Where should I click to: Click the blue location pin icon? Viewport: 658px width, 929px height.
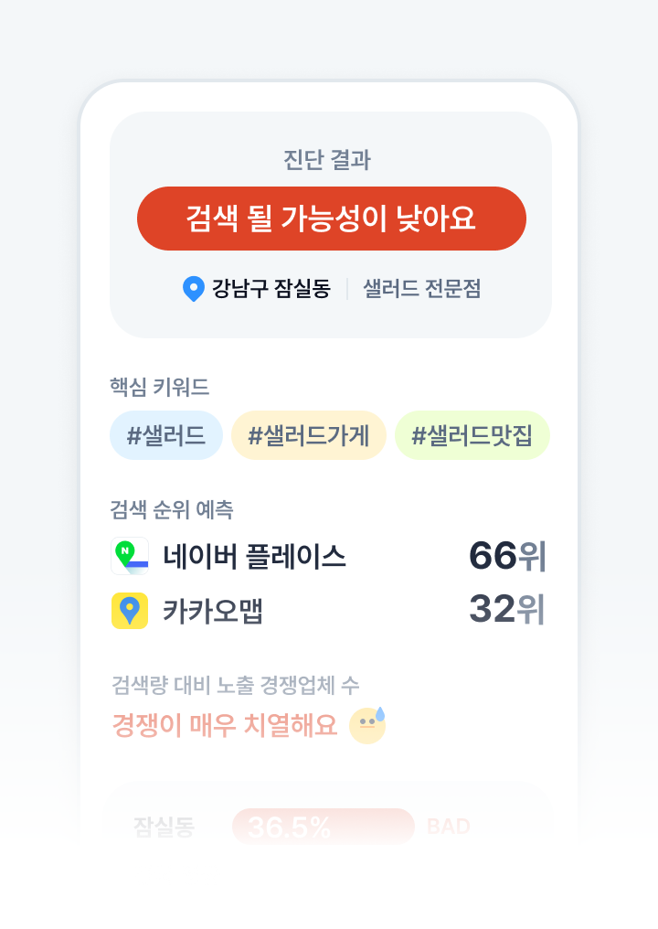193,289
